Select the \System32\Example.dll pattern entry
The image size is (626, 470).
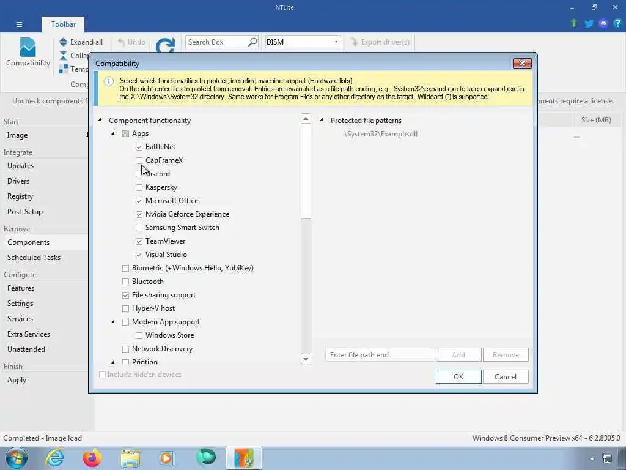coord(381,134)
